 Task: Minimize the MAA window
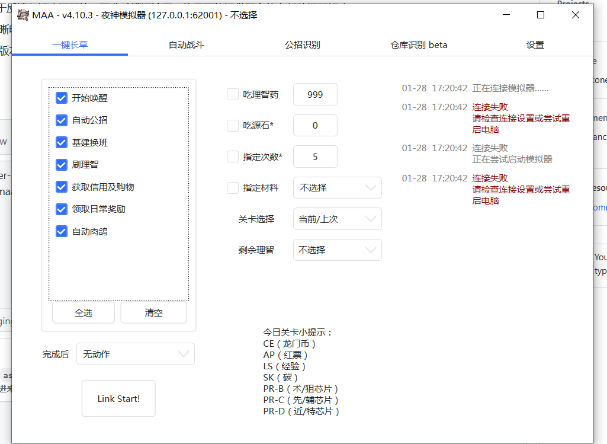point(506,15)
